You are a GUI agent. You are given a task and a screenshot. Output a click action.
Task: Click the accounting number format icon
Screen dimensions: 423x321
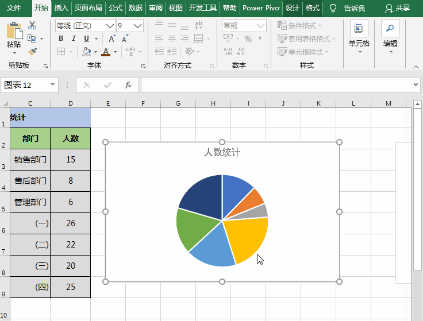[228, 38]
